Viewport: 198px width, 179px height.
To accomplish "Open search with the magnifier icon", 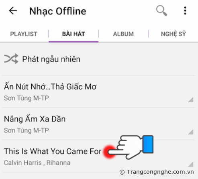I will pyautogui.click(x=162, y=11).
